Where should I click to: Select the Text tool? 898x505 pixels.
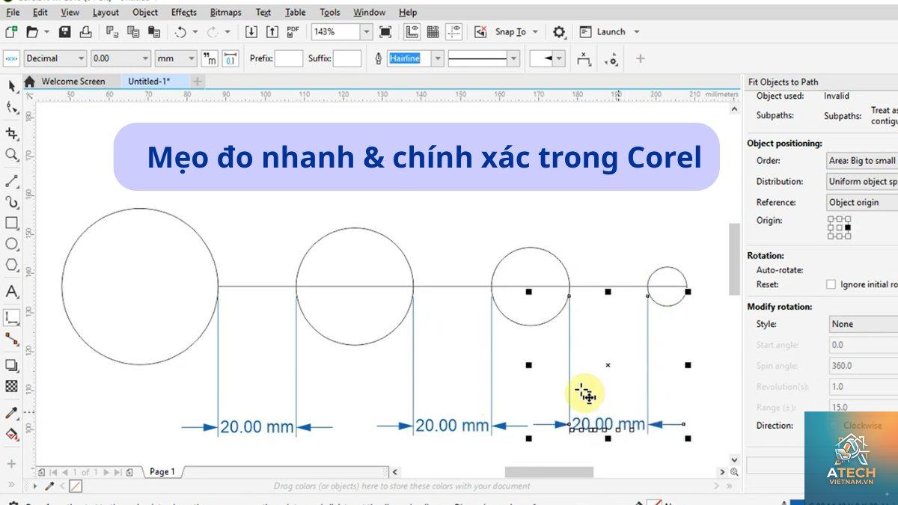[11, 292]
